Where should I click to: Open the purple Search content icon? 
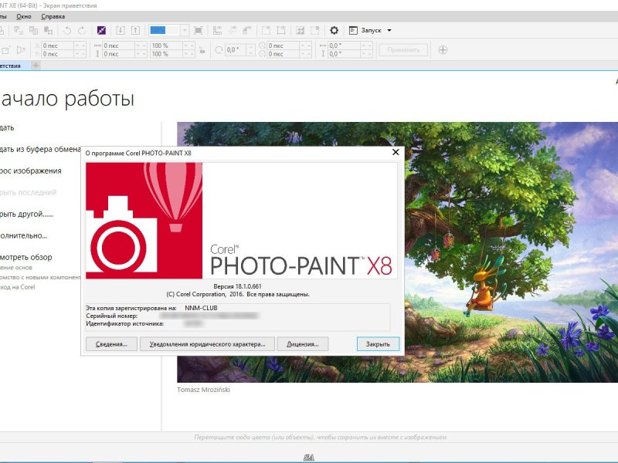tap(101, 30)
